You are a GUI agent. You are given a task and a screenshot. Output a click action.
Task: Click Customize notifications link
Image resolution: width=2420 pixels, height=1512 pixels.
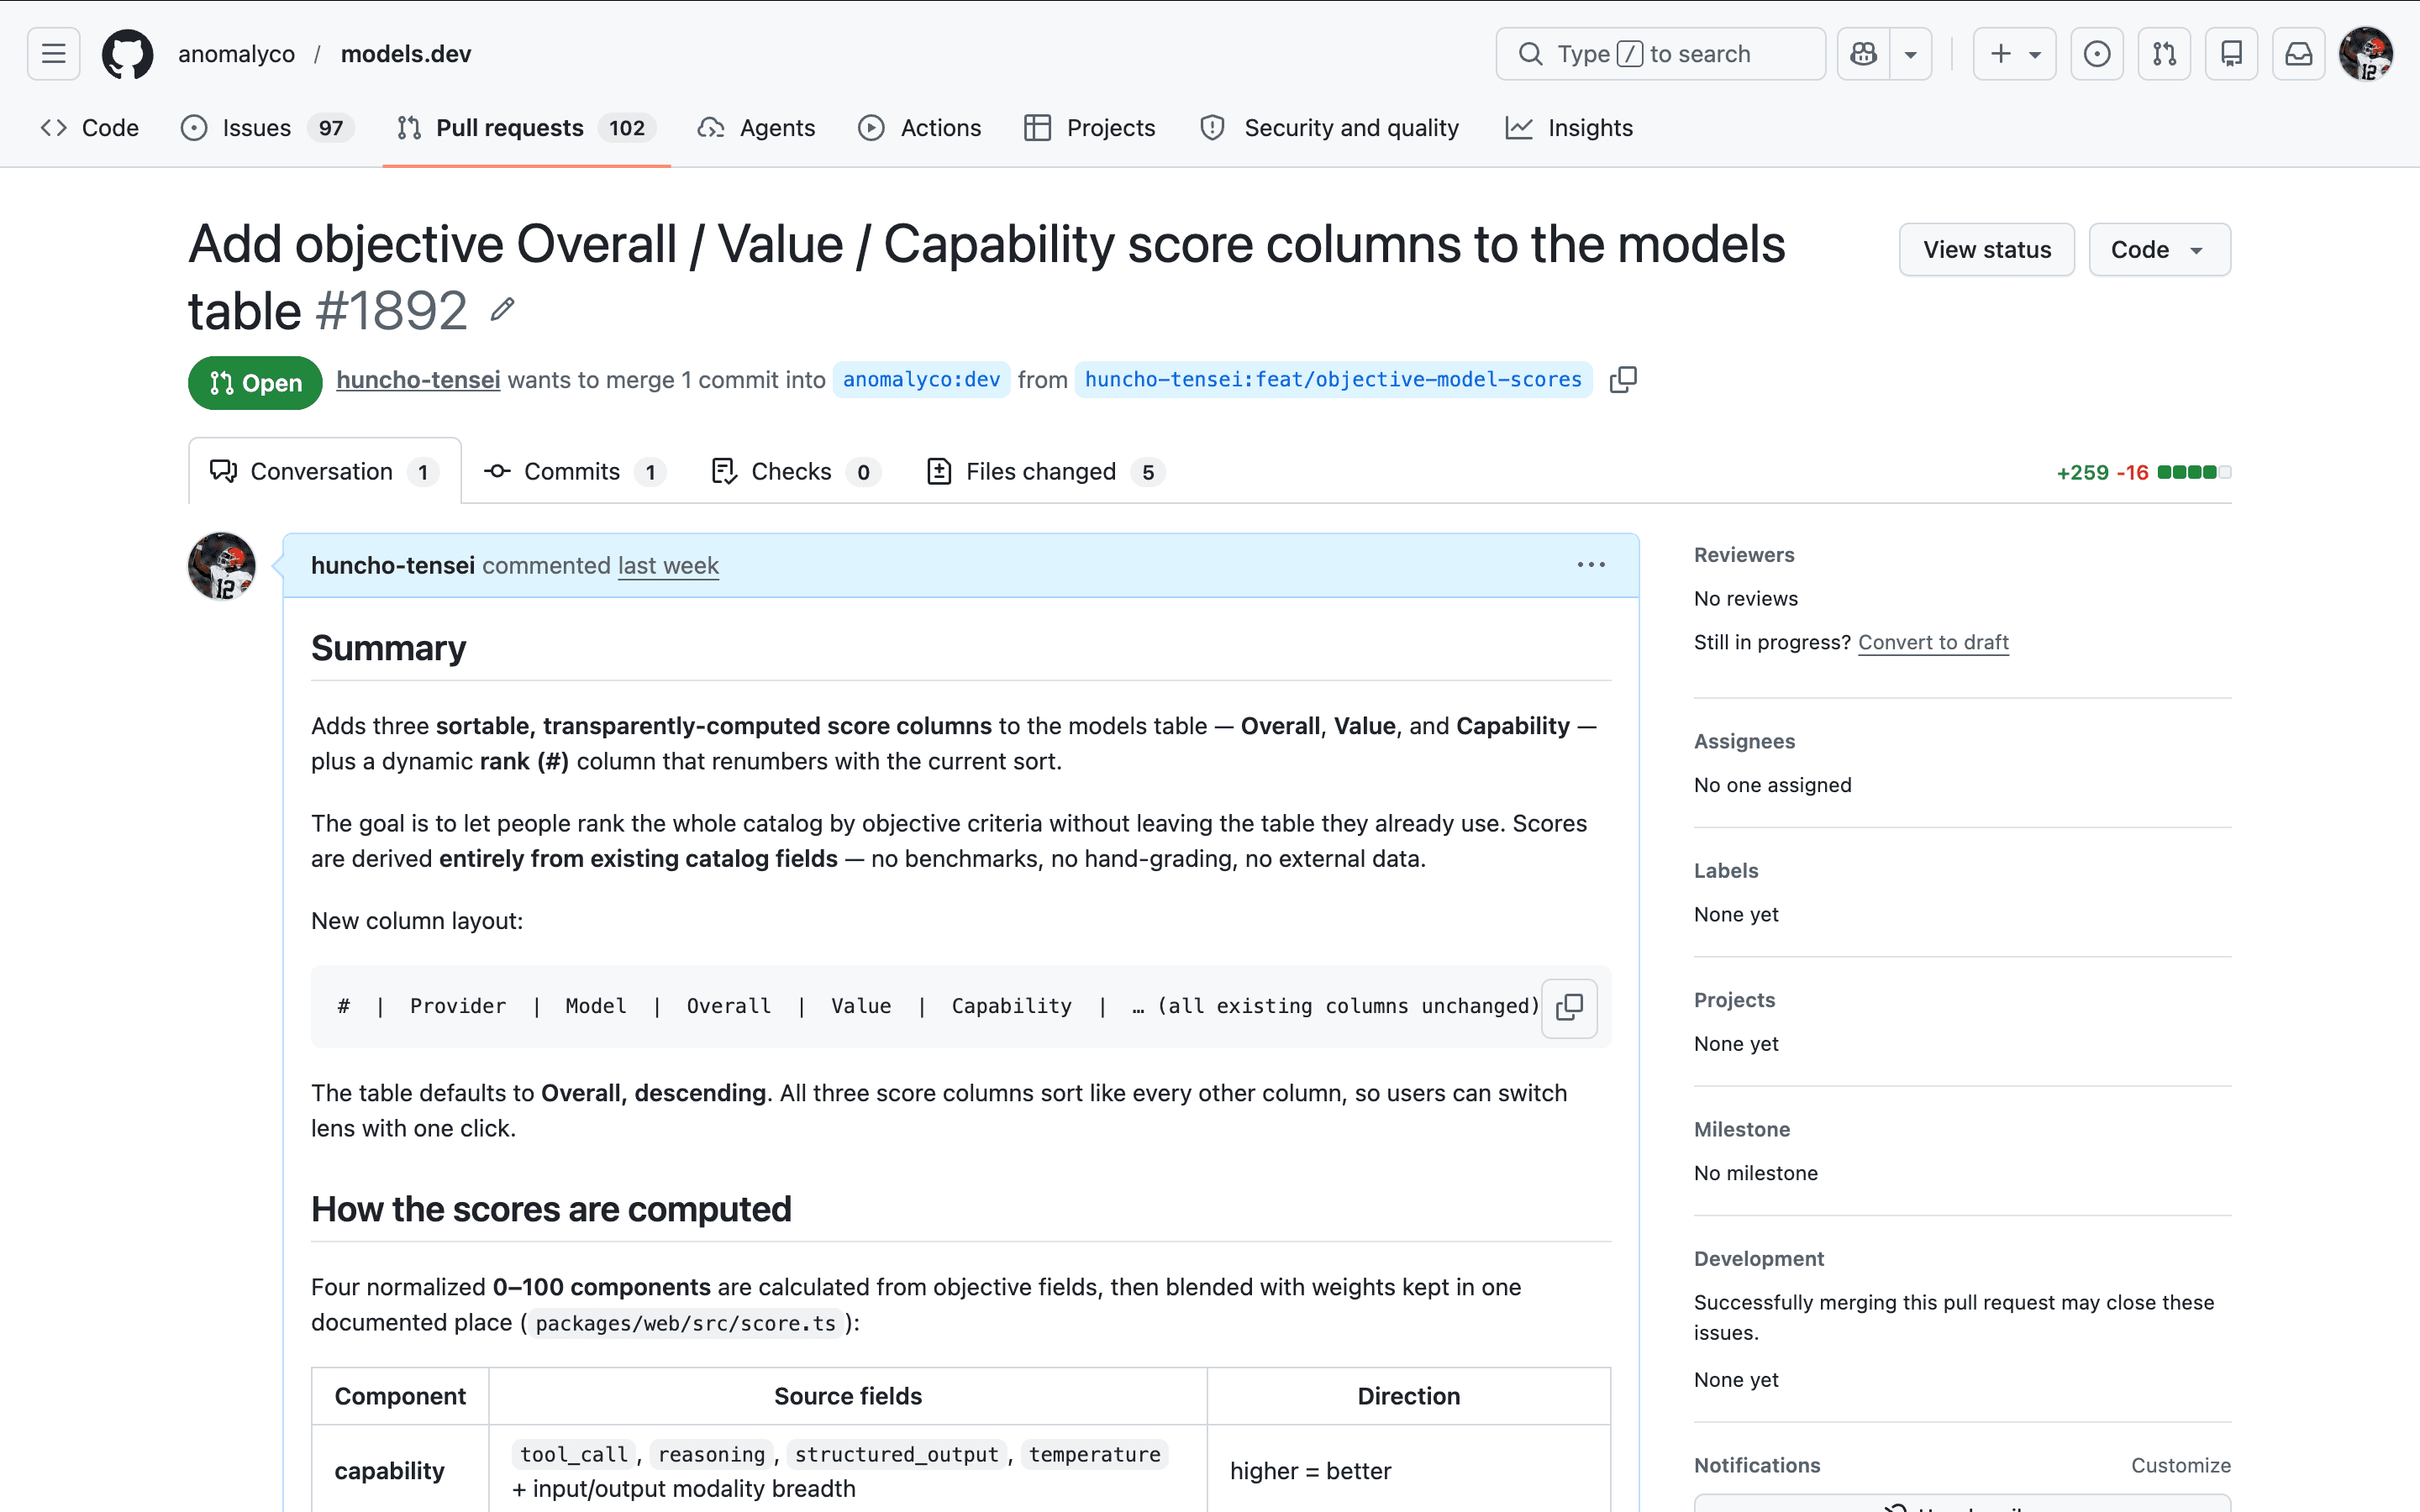2181,1466
